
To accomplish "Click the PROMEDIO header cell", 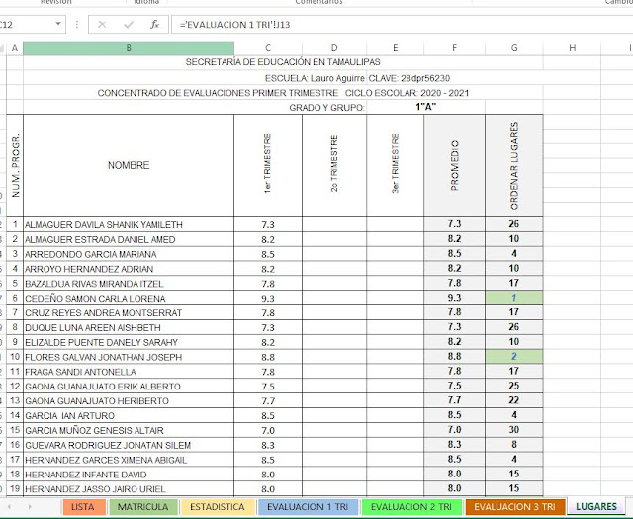I will [x=455, y=165].
